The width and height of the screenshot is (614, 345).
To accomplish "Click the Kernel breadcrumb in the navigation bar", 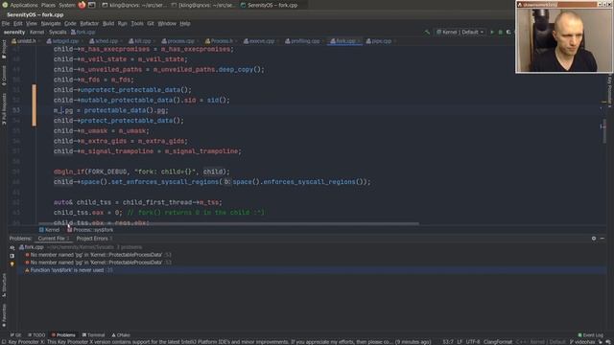I will 36,32.
